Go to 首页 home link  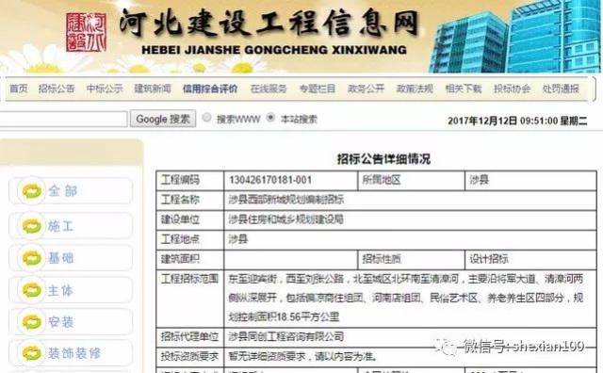click(x=19, y=89)
